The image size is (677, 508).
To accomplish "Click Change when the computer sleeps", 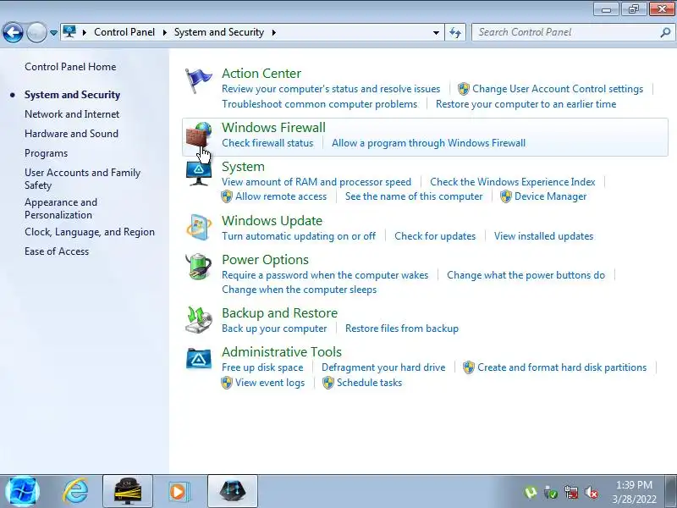I will click(x=300, y=290).
